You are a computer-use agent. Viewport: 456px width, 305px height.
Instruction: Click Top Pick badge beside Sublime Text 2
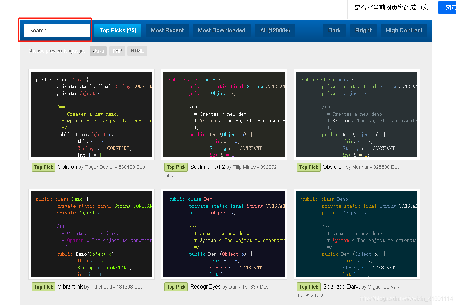pos(176,167)
